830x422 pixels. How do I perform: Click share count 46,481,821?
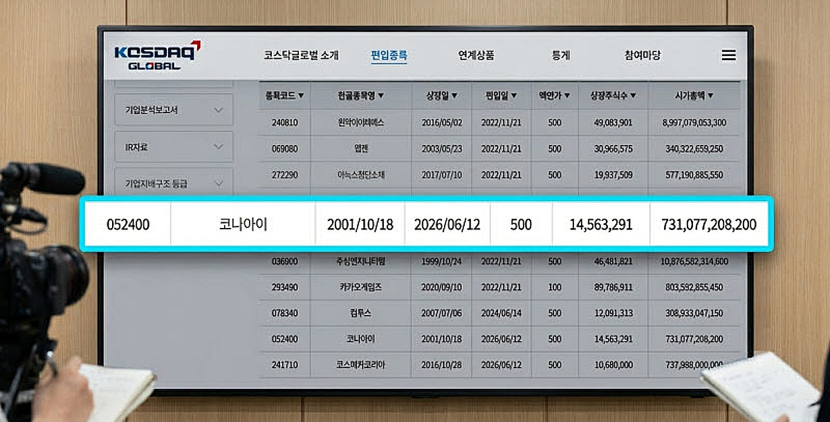click(613, 261)
